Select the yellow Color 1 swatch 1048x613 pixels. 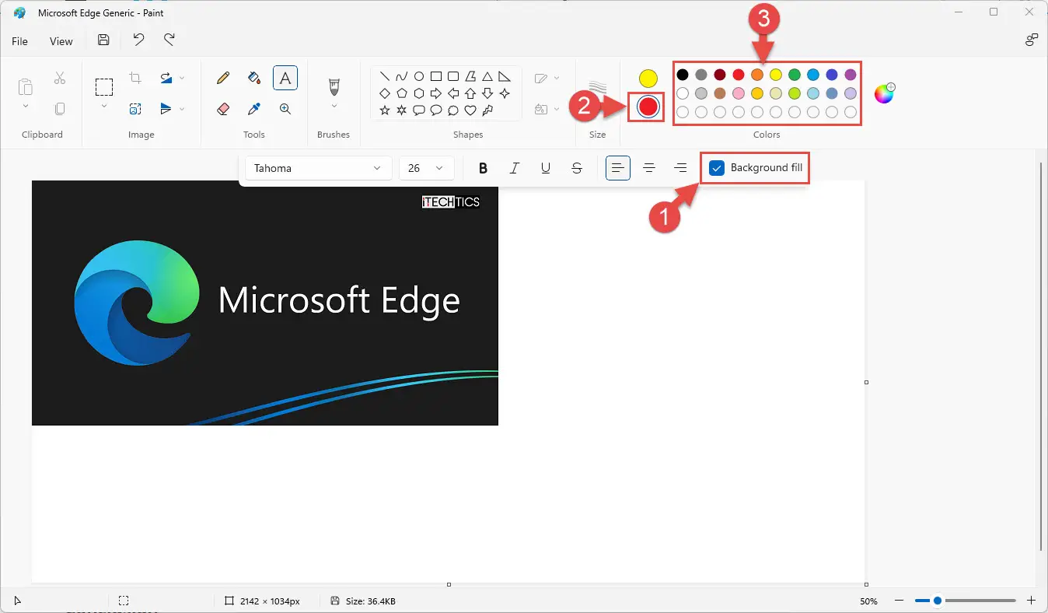648,79
